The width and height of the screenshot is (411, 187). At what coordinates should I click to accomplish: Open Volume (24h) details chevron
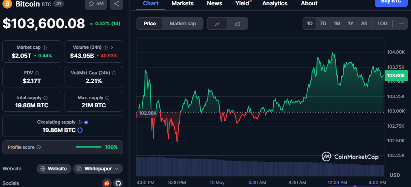tap(112, 48)
